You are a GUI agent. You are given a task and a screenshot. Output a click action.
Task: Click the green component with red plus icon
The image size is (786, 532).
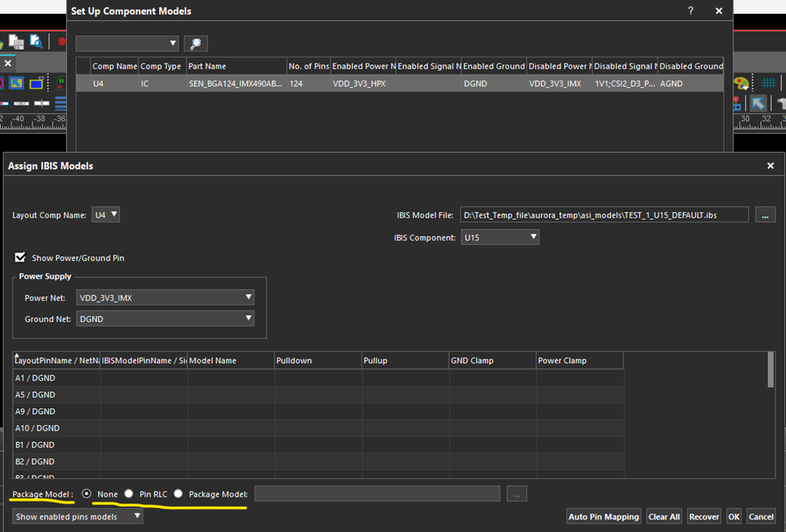[x=61, y=83]
